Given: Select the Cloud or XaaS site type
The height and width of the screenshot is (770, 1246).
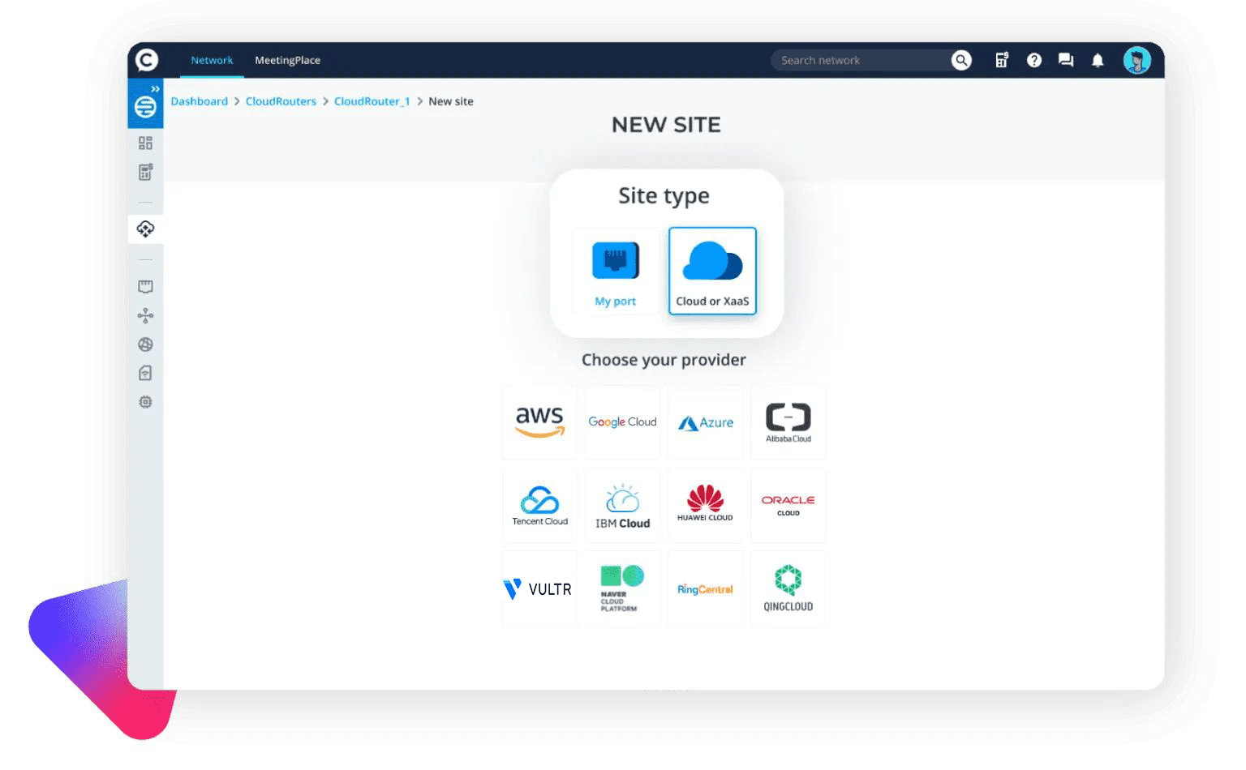Looking at the screenshot, I should coord(712,272).
